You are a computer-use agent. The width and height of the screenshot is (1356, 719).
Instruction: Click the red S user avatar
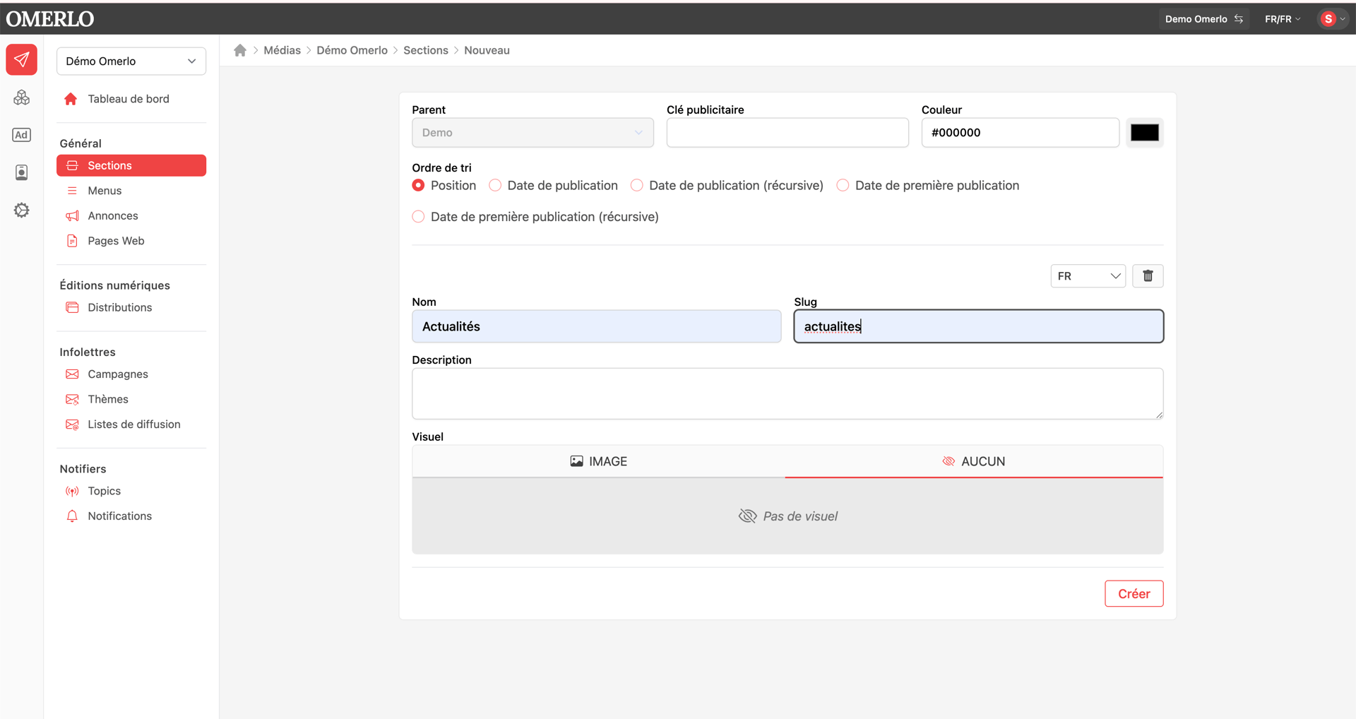pos(1328,19)
